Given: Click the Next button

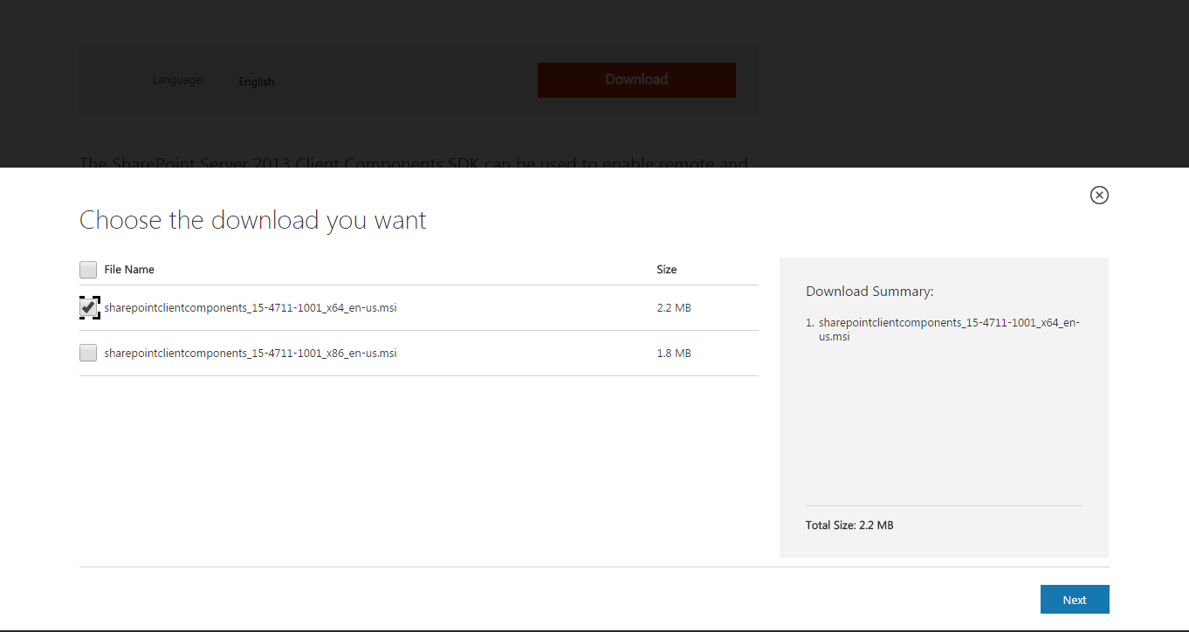Looking at the screenshot, I should click(x=1074, y=599).
